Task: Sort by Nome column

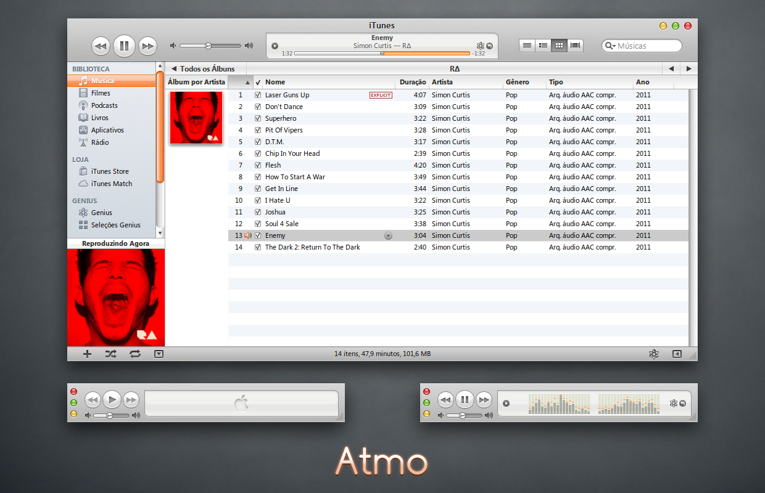Action: 330,82
